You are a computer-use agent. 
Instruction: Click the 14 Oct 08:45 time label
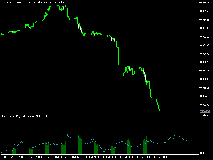pyautogui.click(x=59, y=157)
